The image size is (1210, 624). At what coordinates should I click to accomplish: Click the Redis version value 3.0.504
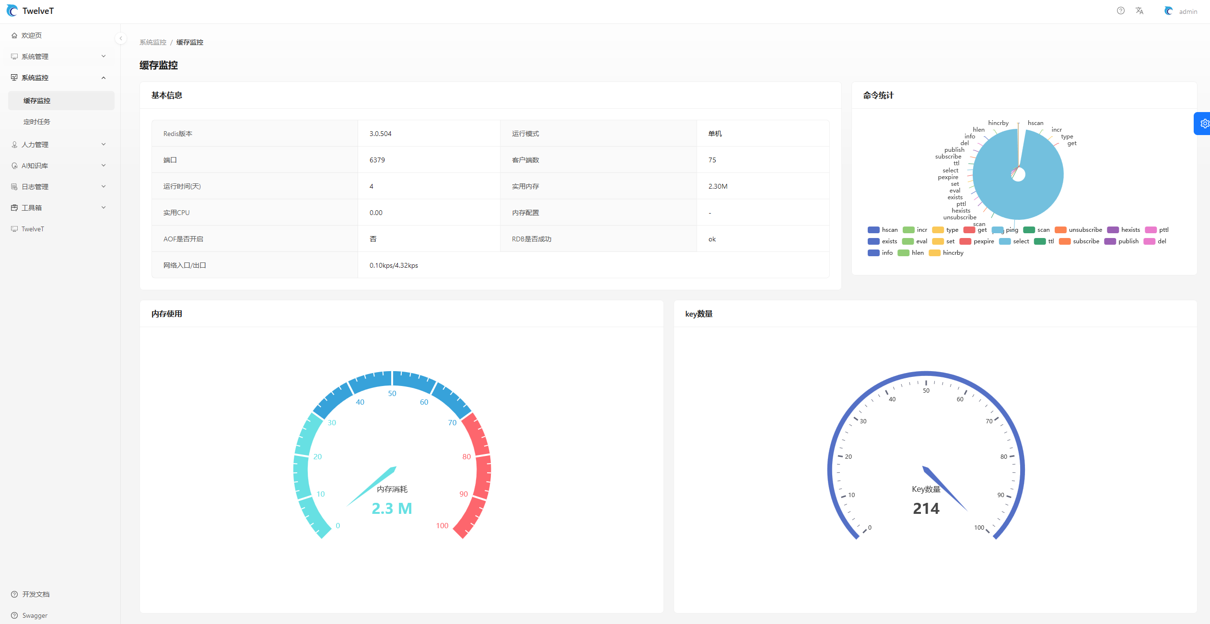coord(380,134)
